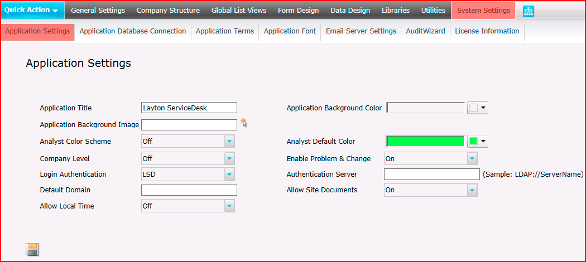Open the Utilities menu
This screenshot has width=586, height=262.
click(x=433, y=11)
